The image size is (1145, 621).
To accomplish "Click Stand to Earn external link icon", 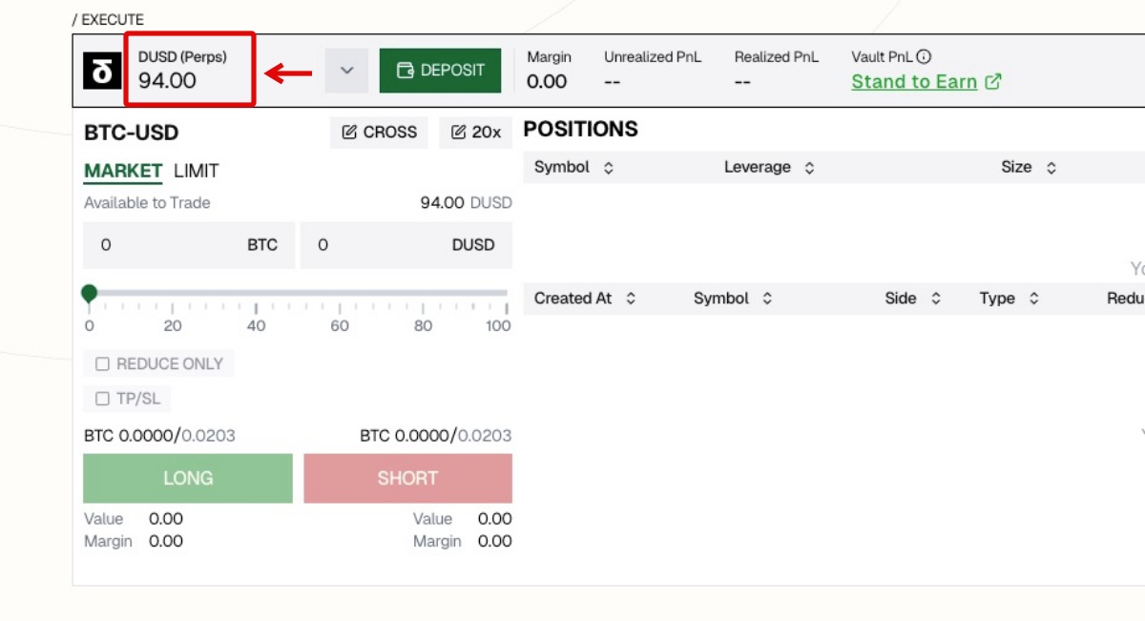I will pyautogui.click(x=993, y=82).
